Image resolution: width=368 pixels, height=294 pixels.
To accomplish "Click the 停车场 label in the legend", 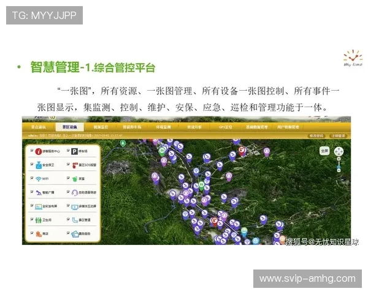I will tap(83, 151).
